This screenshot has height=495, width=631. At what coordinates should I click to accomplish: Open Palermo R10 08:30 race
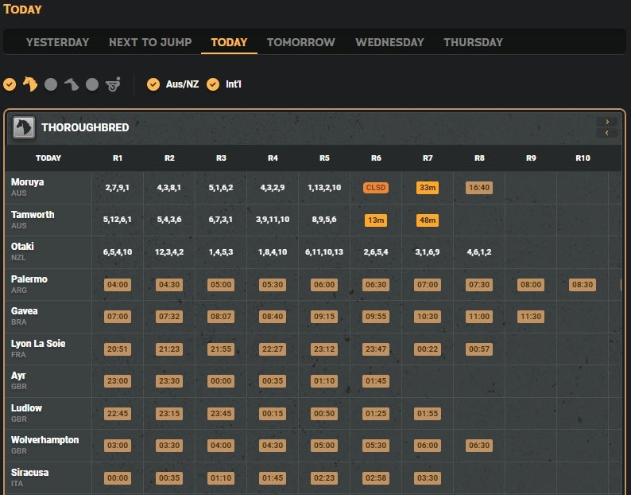point(583,285)
